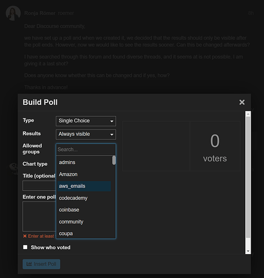Click the Insert Poll button
Screen dimensions: 264x278
(x=41, y=264)
